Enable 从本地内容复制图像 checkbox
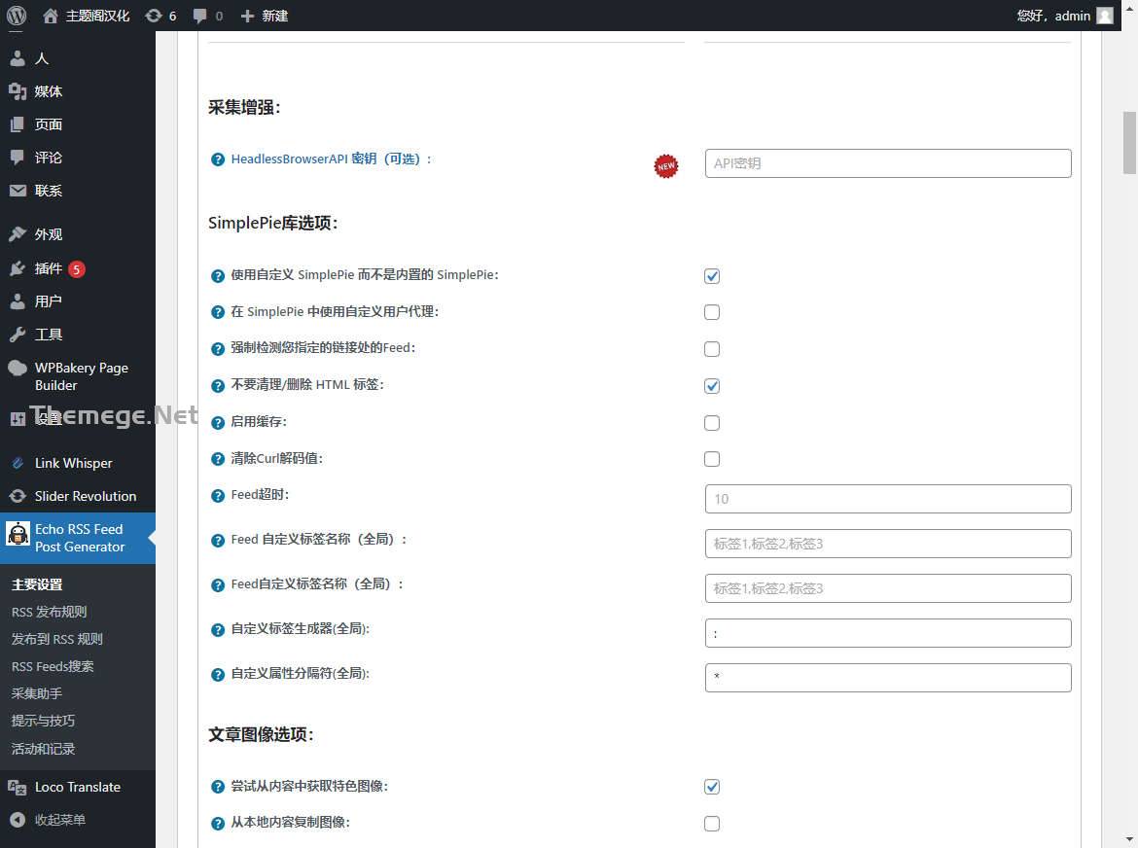This screenshot has width=1138, height=848. [x=712, y=824]
